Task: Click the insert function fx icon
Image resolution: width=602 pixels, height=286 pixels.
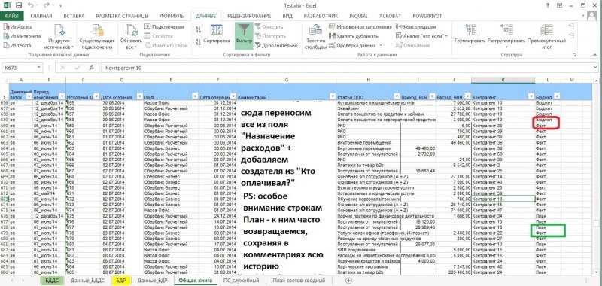Action: pos(91,68)
